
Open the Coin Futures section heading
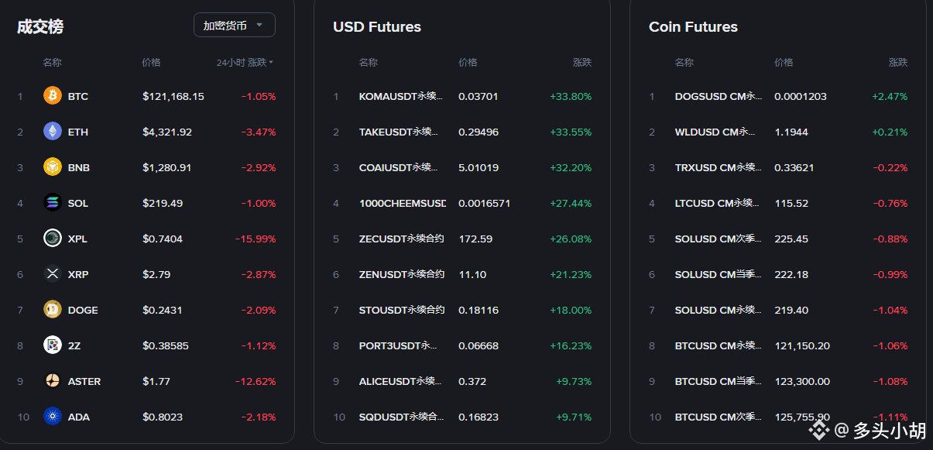(x=693, y=27)
